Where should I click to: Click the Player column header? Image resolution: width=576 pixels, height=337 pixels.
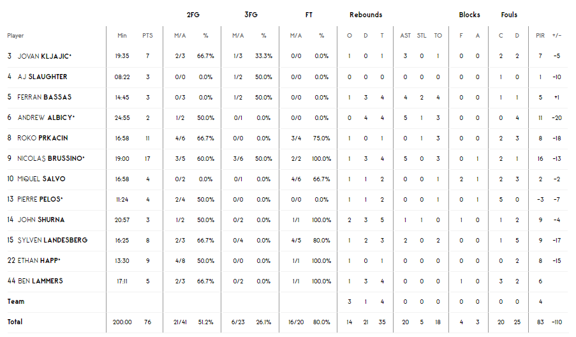click(x=16, y=36)
